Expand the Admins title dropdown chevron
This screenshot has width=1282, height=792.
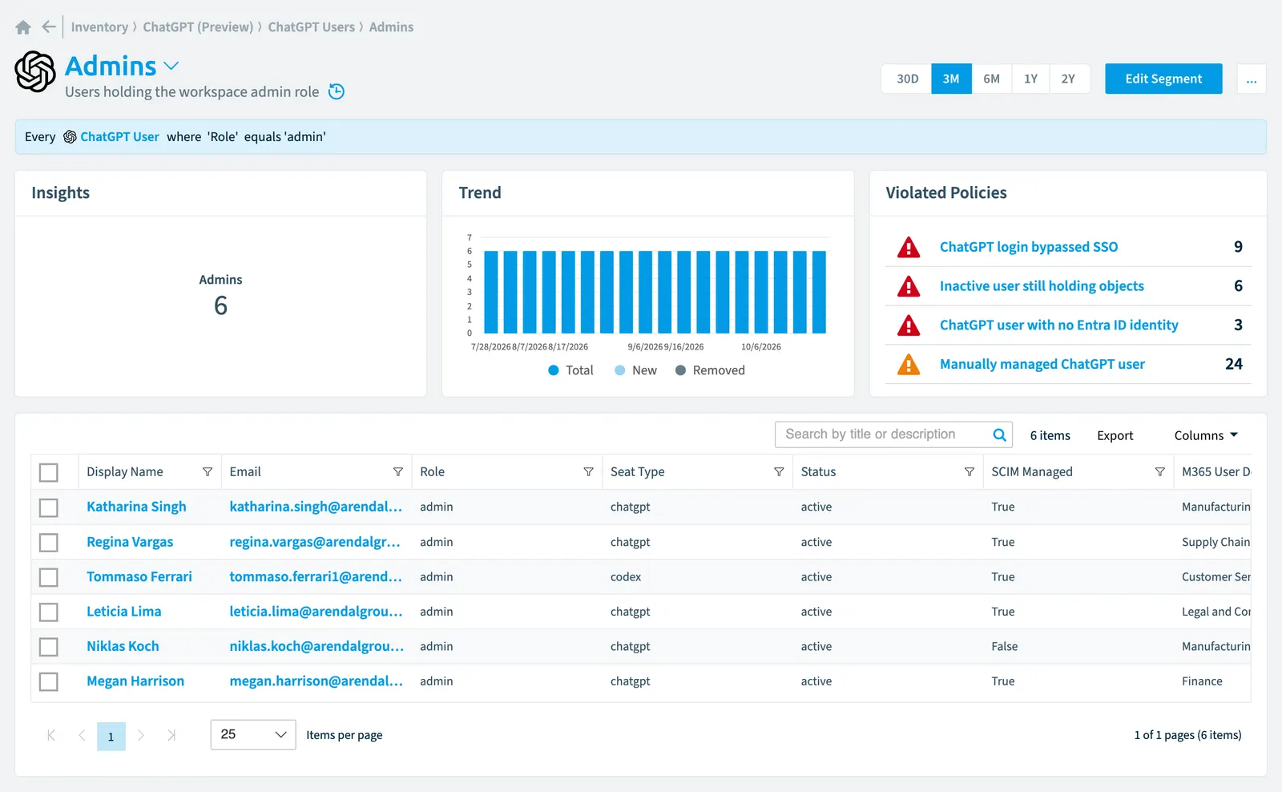(x=171, y=66)
